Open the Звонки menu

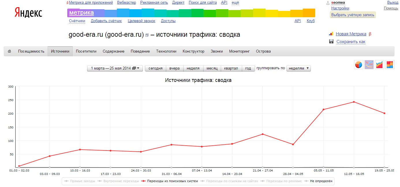tap(217, 51)
